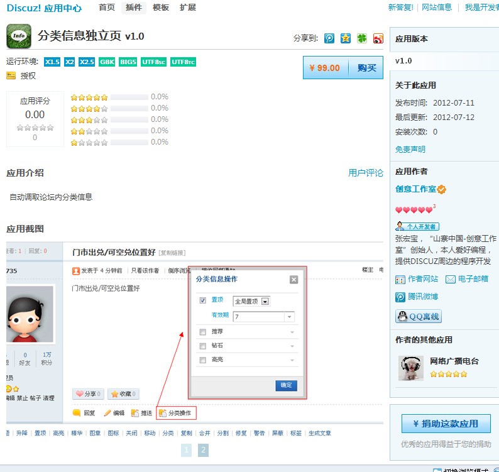Click the 购买 buy button
The image size is (499, 472).
pos(366,68)
